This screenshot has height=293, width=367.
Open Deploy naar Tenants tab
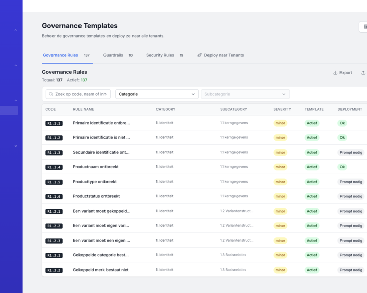[x=221, y=55]
